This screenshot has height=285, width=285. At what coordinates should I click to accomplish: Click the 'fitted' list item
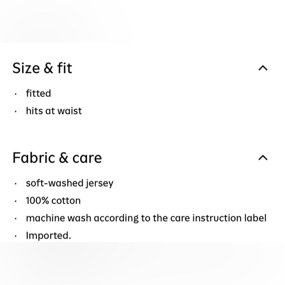(x=38, y=93)
